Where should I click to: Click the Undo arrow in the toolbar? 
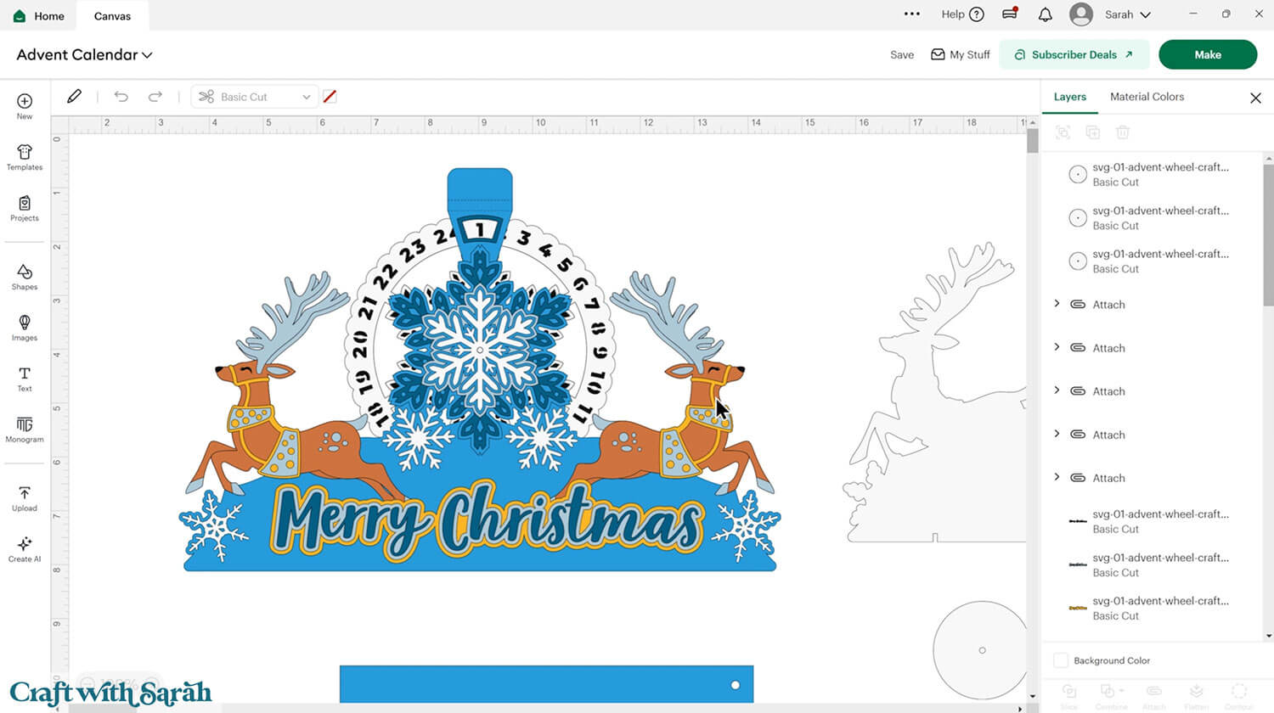click(121, 96)
